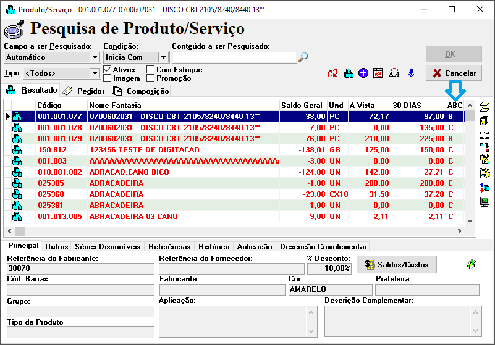Click the magnifier search icon beside the search field
Viewport: 495px width, 345px height.
pyautogui.click(x=303, y=57)
